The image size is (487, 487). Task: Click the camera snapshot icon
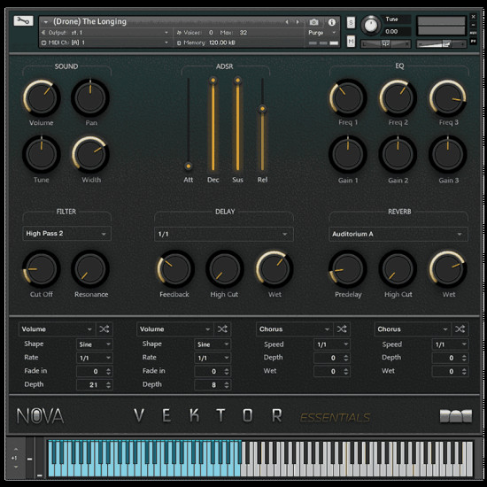313,22
